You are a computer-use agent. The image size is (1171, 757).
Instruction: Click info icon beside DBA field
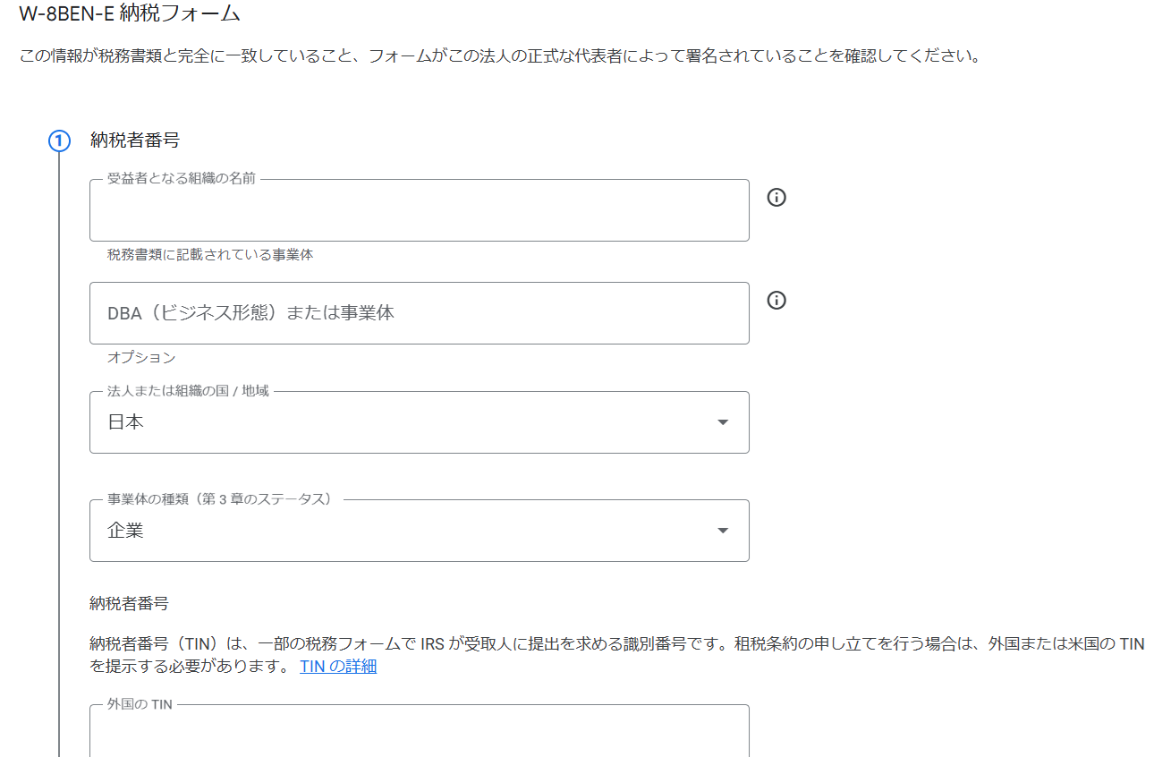(776, 300)
